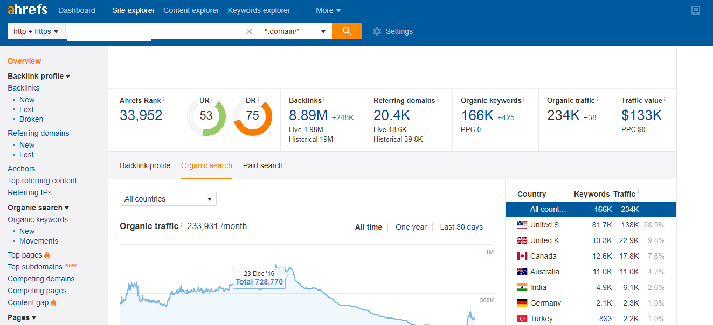Open Lost under Referring domains

point(26,155)
